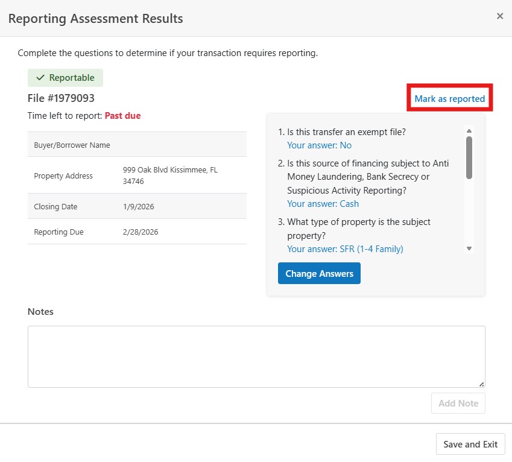Viewport: 512px width, 462px height.
Task: Click the Reportable status checkmark icon
Action: (40, 78)
